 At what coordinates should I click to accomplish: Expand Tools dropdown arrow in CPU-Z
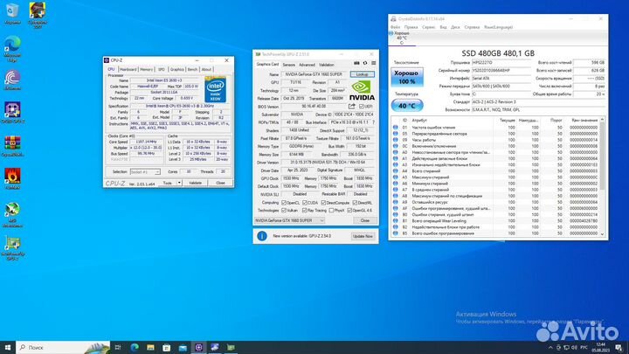tap(179, 183)
